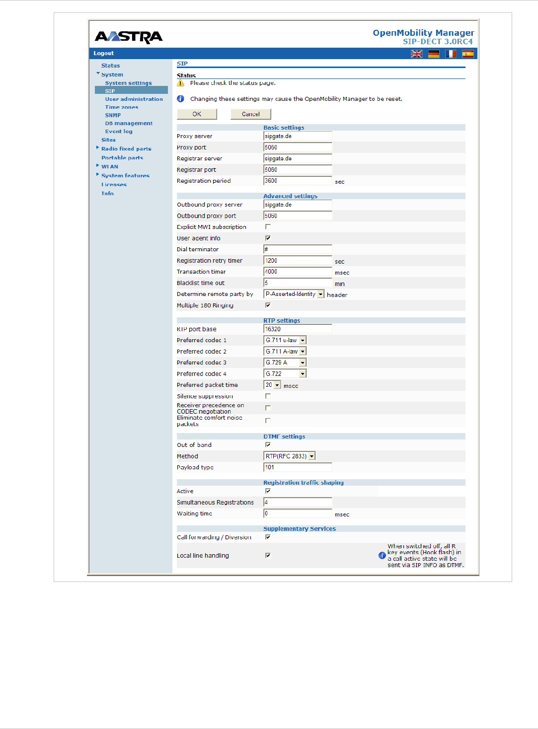Click Outbound proxy port field

coord(298,216)
